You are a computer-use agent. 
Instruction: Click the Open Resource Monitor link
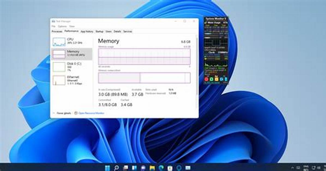(91, 113)
